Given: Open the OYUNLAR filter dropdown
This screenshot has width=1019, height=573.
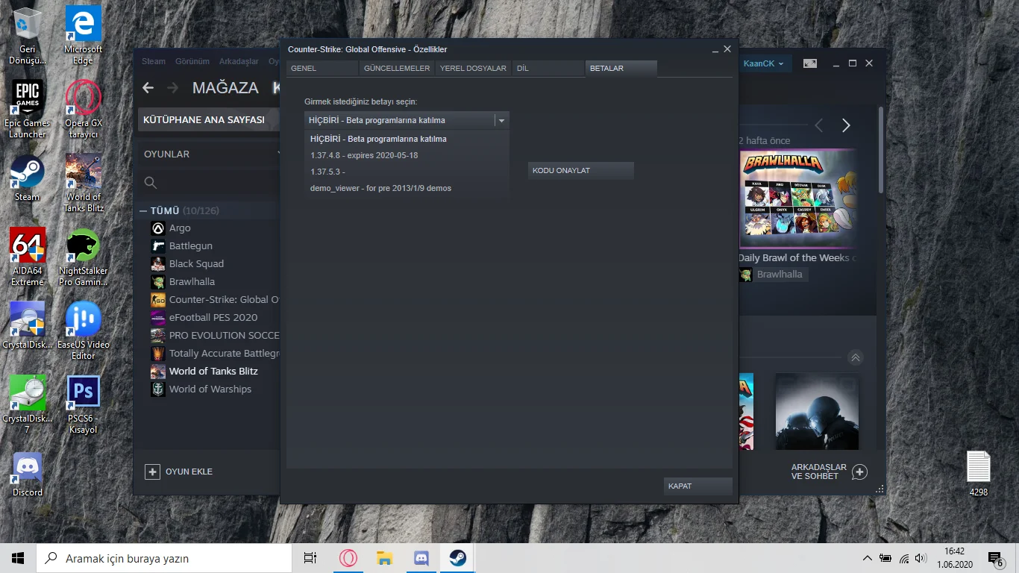Looking at the screenshot, I should pos(211,154).
